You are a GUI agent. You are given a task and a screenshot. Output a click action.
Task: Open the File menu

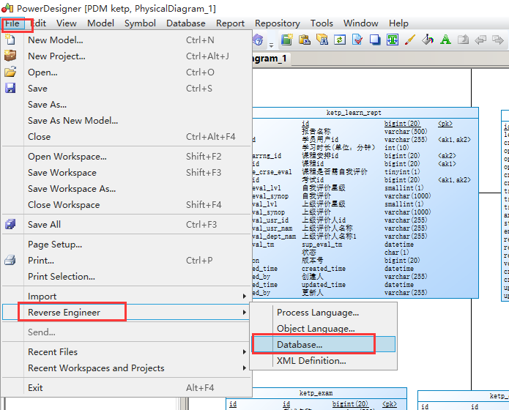click(12, 23)
